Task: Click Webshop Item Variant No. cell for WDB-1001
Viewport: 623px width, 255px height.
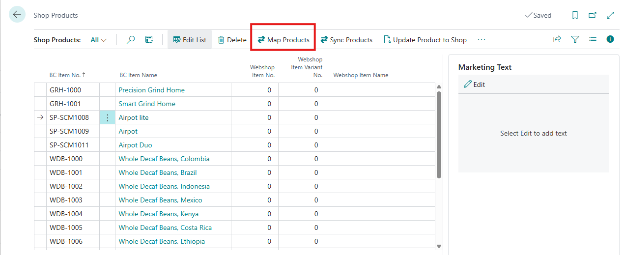Action: tap(302, 172)
